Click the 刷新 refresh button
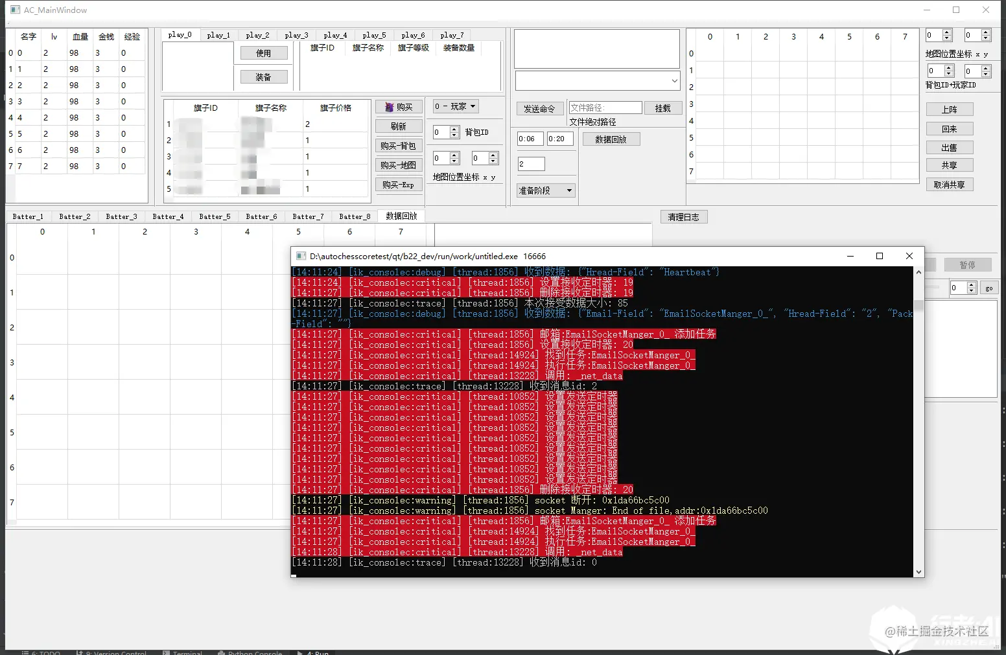The width and height of the screenshot is (1006, 655). coord(399,126)
